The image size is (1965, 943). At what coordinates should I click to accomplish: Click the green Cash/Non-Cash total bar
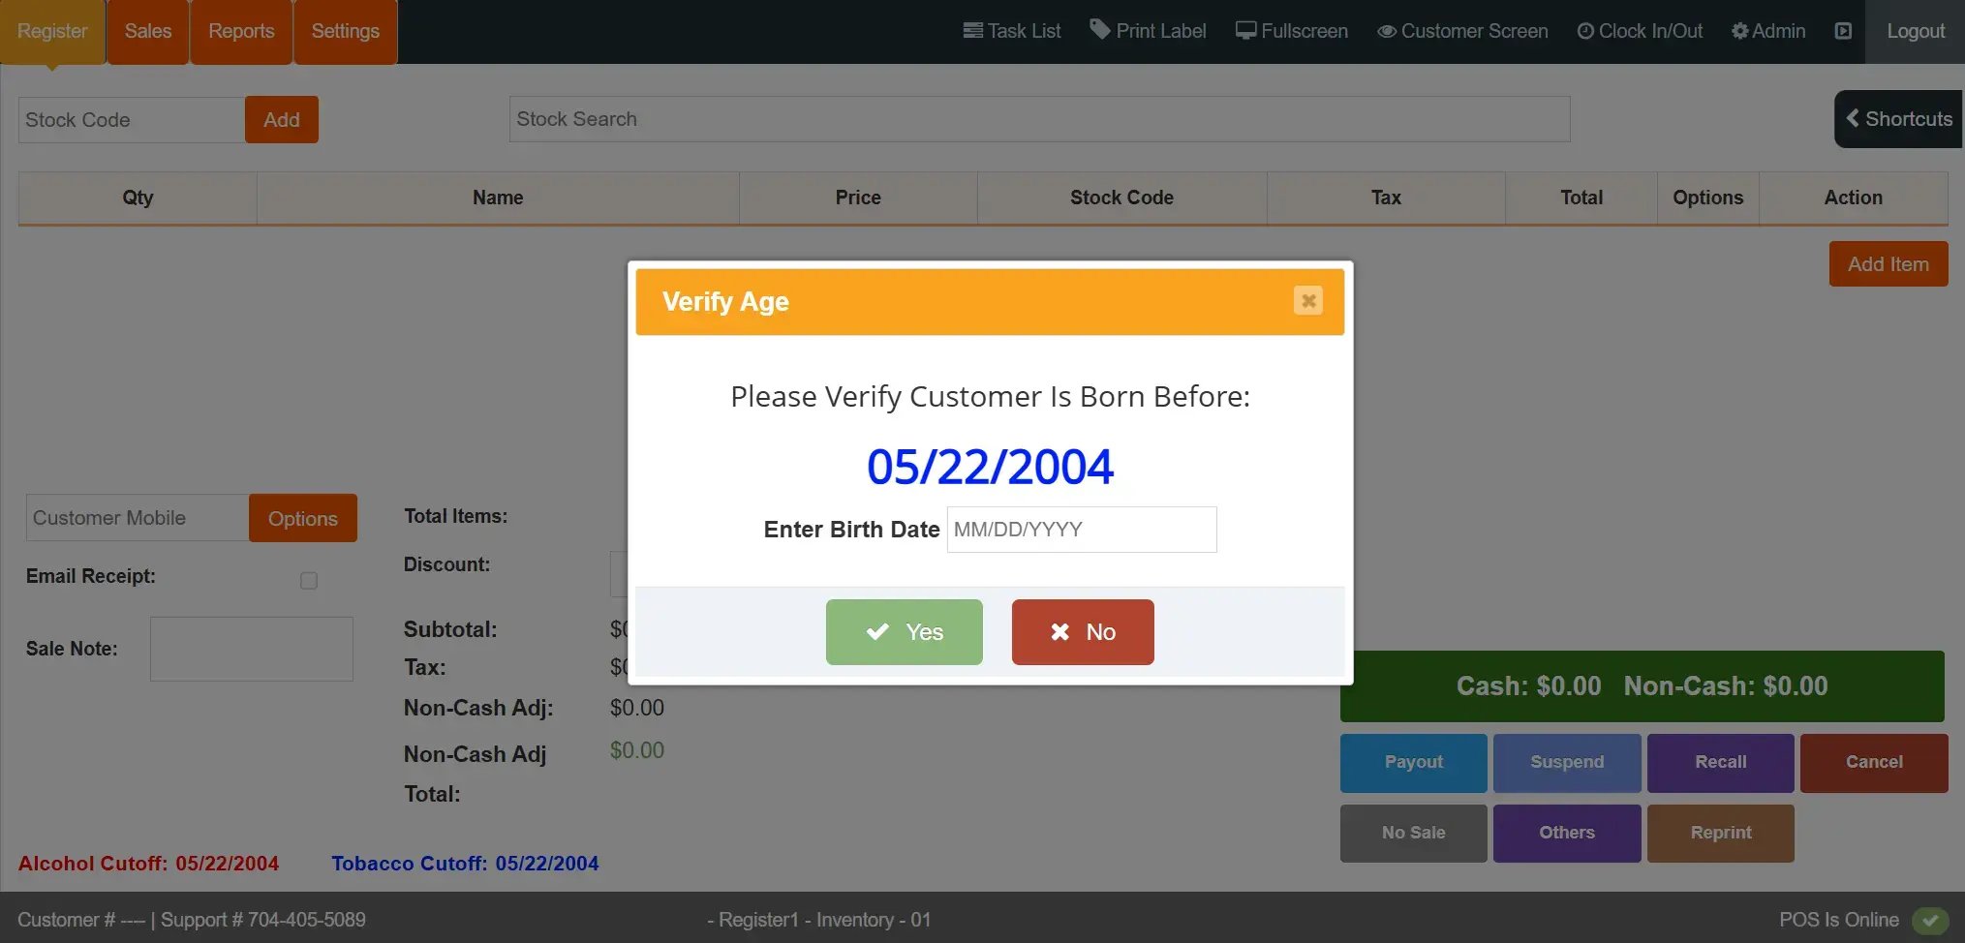tap(1642, 686)
